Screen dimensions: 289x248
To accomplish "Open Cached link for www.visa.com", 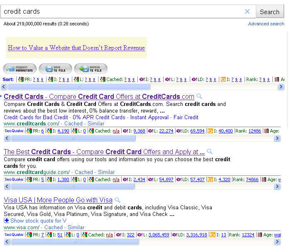I will [54, 227].
